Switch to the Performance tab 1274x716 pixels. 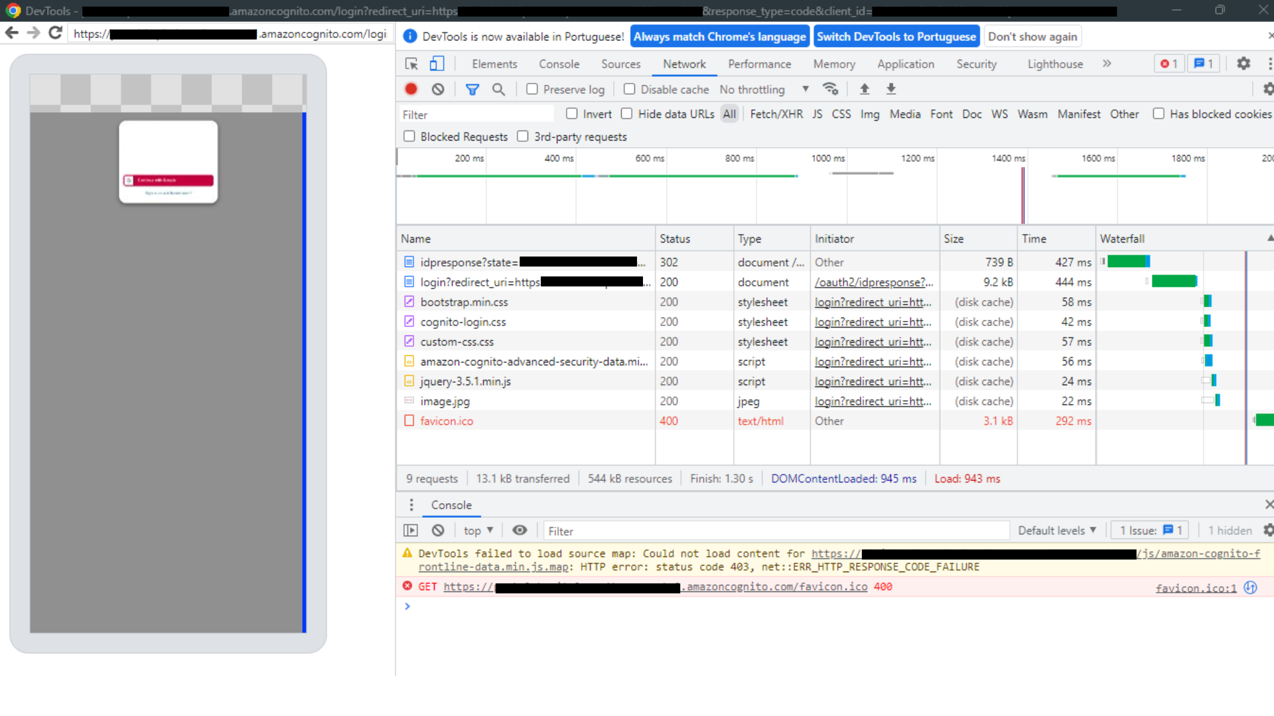(759, 64)
